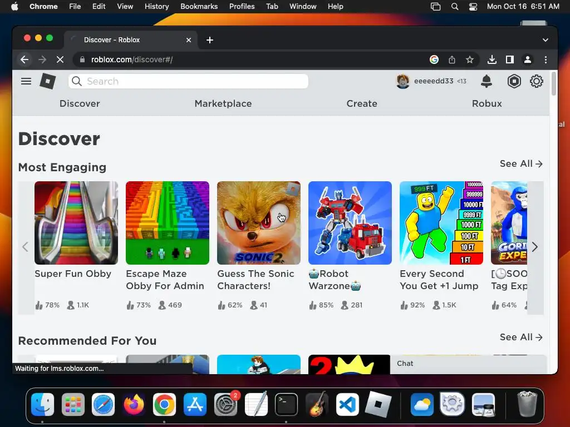
Task: Open the Gorilla Tag Experience thumbnail
Action: (509, 223)
